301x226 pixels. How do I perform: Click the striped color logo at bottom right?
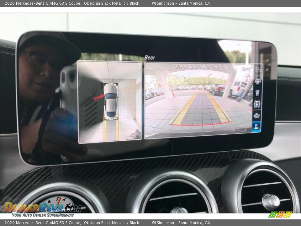(280, 214)
